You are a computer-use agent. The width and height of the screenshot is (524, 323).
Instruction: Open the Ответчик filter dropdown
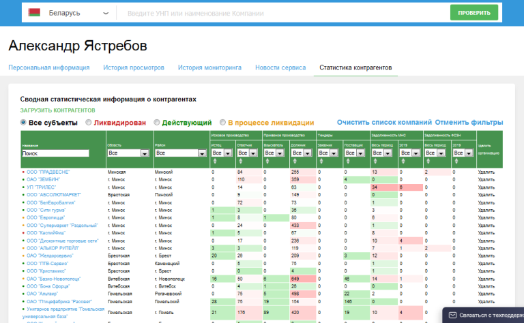pyautogui.click(x=248, y=153)
